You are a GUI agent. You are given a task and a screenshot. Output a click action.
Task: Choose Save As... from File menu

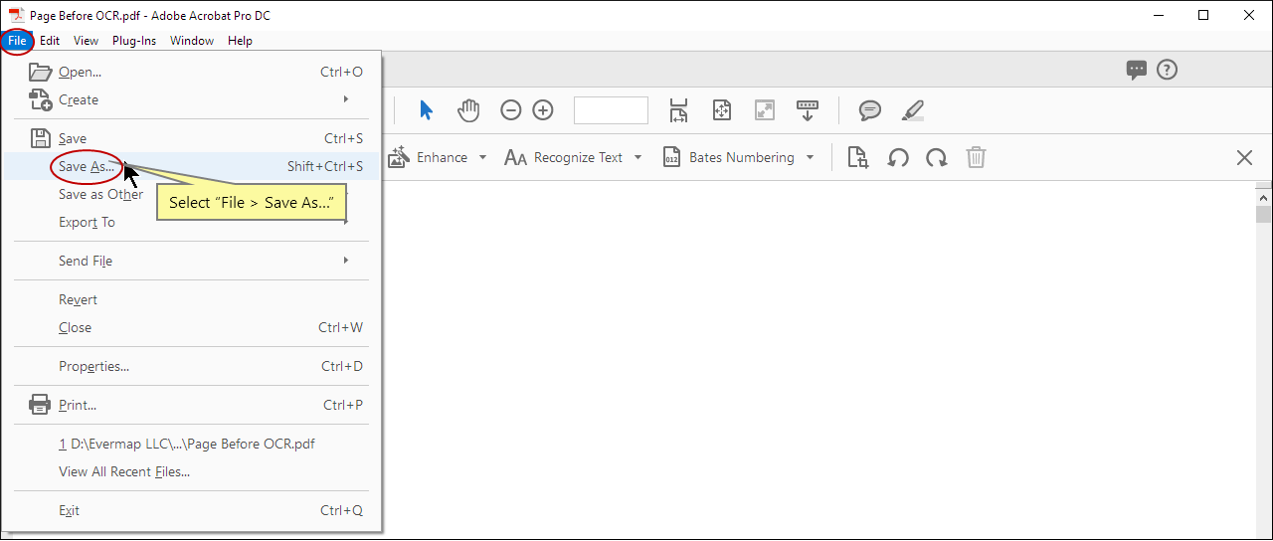pyautogui.click(x=87, y=167)
